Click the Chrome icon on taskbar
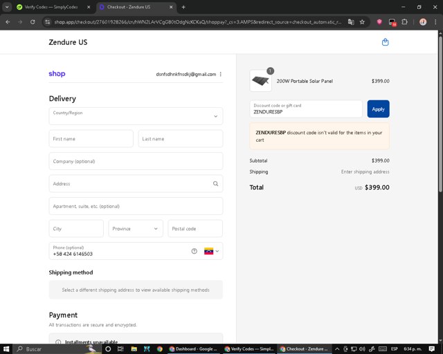 coord(159,349)
